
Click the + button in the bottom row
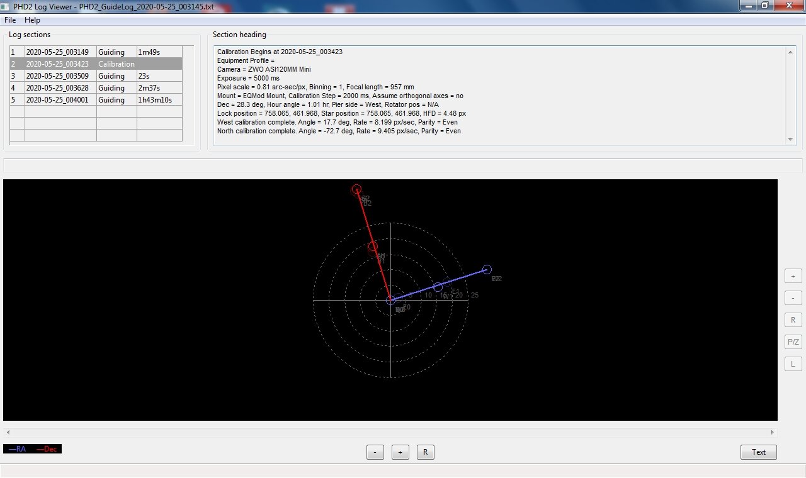400,452
